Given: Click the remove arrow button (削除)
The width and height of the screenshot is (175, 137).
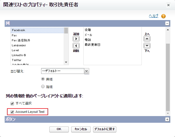Looking at the screenshot, I should click(x=76, y=46).
